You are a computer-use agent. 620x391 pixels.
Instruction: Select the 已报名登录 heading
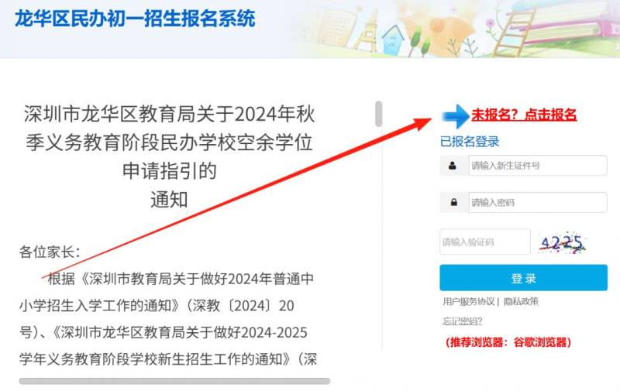click(470, 142)
